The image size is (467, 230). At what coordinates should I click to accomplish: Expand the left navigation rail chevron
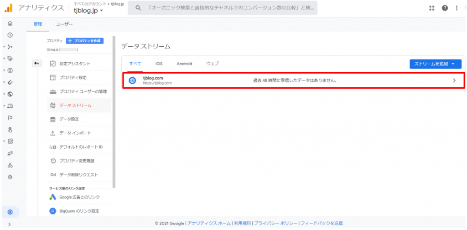coord(10,225)
